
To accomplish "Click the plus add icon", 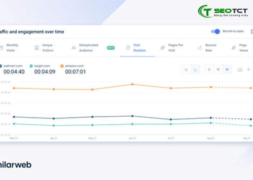I will point(249,69).
